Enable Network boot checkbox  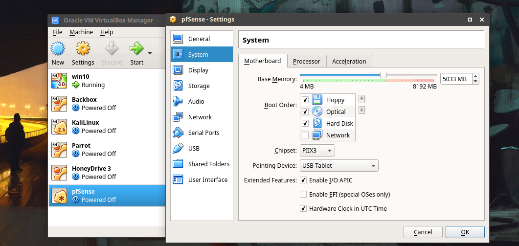305,135
